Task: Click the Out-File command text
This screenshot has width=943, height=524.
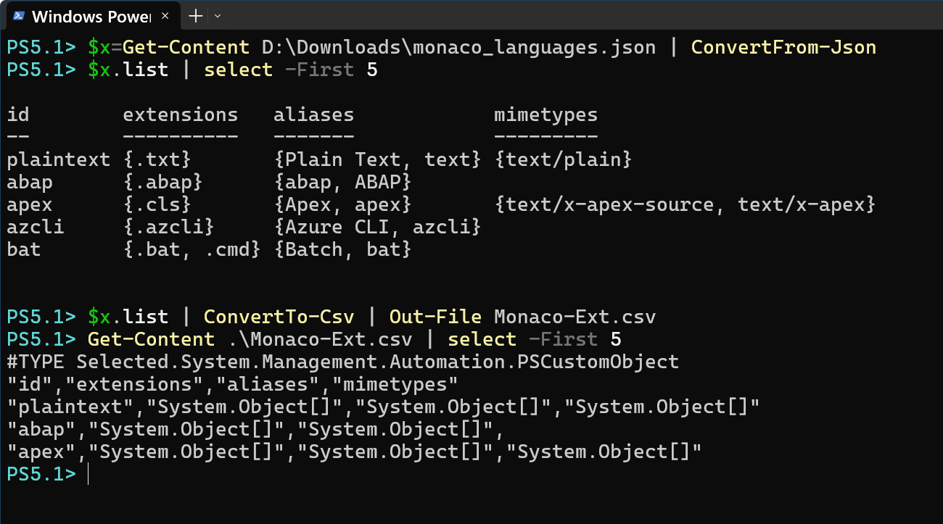Action: click(x=435, y=317)
